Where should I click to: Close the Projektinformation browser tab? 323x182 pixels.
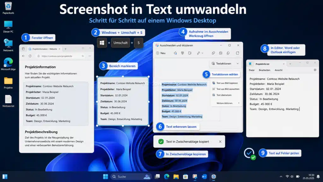[60, 49]
